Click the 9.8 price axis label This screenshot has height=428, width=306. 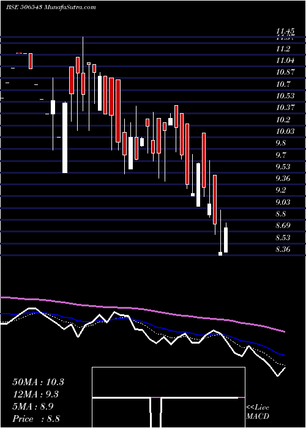(280, 143)
